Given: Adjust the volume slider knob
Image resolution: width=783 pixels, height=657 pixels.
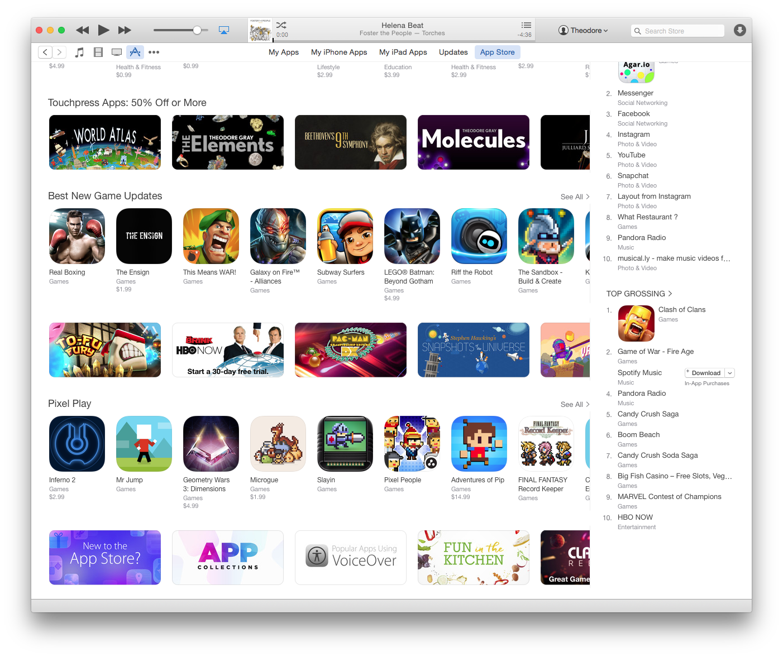Looking at the screenshot, I should pyautogui.click(x=197, y=30).
